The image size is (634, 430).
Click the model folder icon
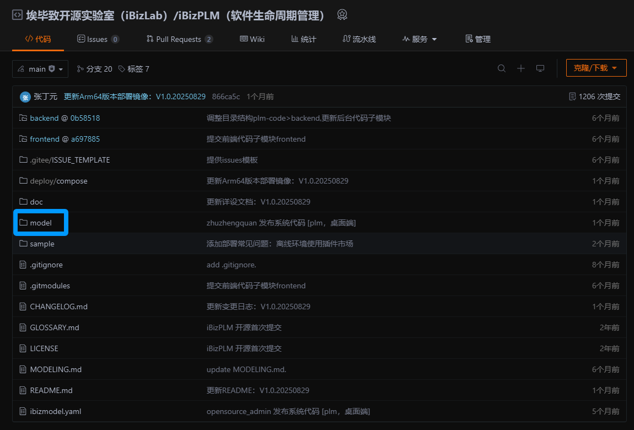click(x=23, y=222)
